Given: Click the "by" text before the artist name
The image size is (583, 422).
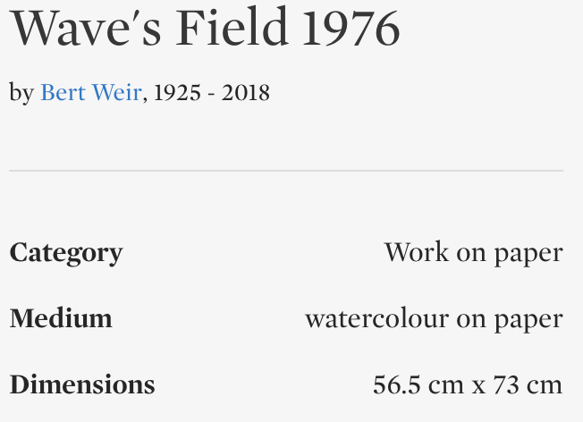Looking at the screenshot, I should [x=21, y=92].
